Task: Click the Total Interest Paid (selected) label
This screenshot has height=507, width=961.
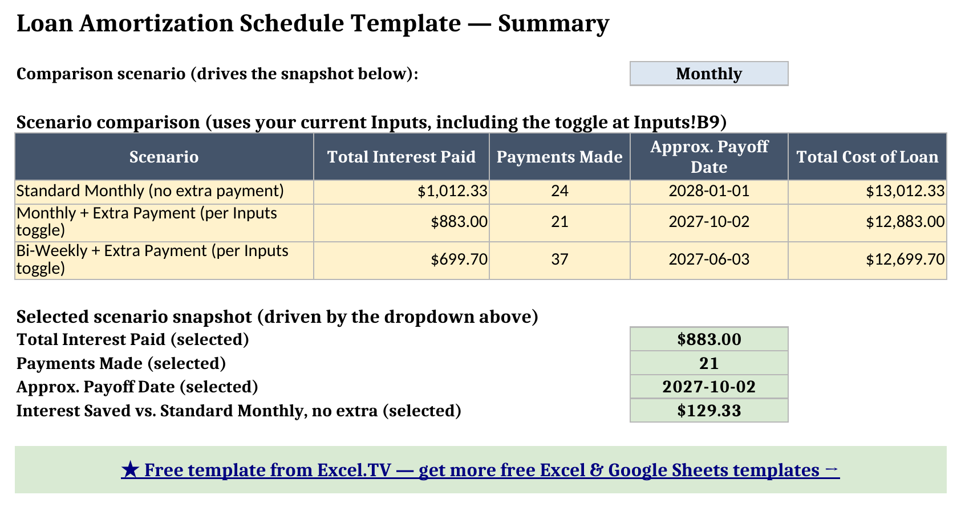Action: point(133,340)
